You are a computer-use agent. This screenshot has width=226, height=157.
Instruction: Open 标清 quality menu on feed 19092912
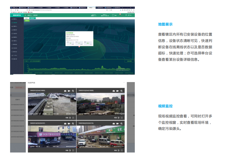click(x=67, y=118)
